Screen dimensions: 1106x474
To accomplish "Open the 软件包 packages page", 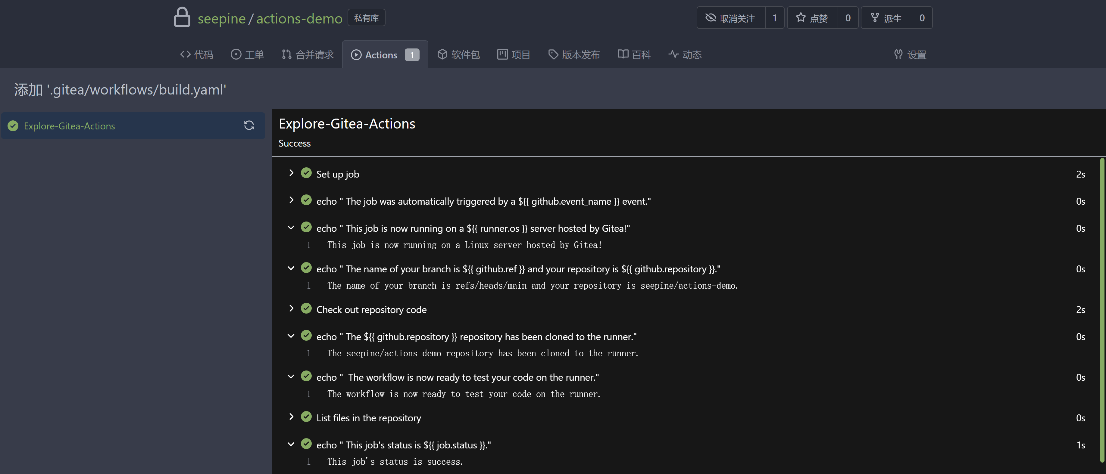I will pyautogui.click(x=458, y=54).
